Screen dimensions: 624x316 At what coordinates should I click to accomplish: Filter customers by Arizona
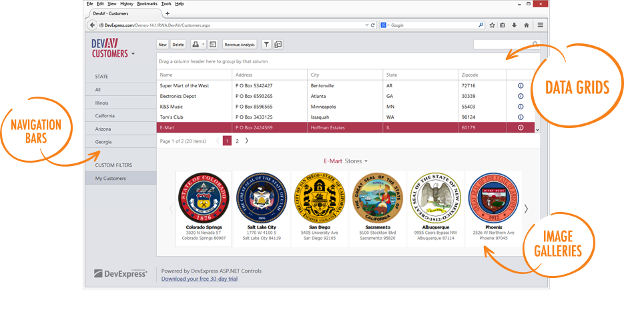(121, 129)
